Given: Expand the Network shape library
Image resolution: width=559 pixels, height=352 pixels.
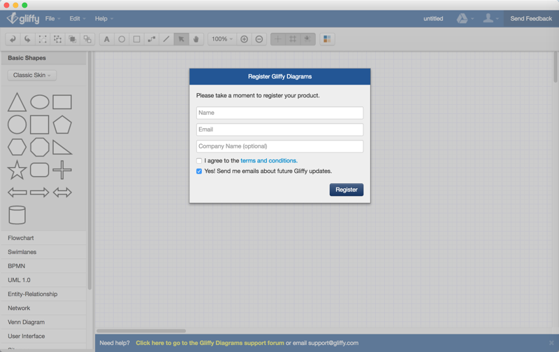Looking at the screenshot, I should [43, 308].
